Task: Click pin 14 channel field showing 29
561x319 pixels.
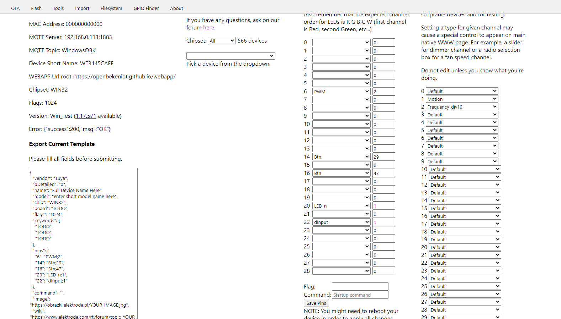Action: point(383,157)
